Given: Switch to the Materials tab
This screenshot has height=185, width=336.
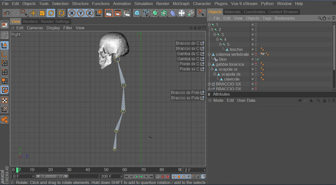Looking at the screenshot, I should pyautogui.click(x=232, y=12).
